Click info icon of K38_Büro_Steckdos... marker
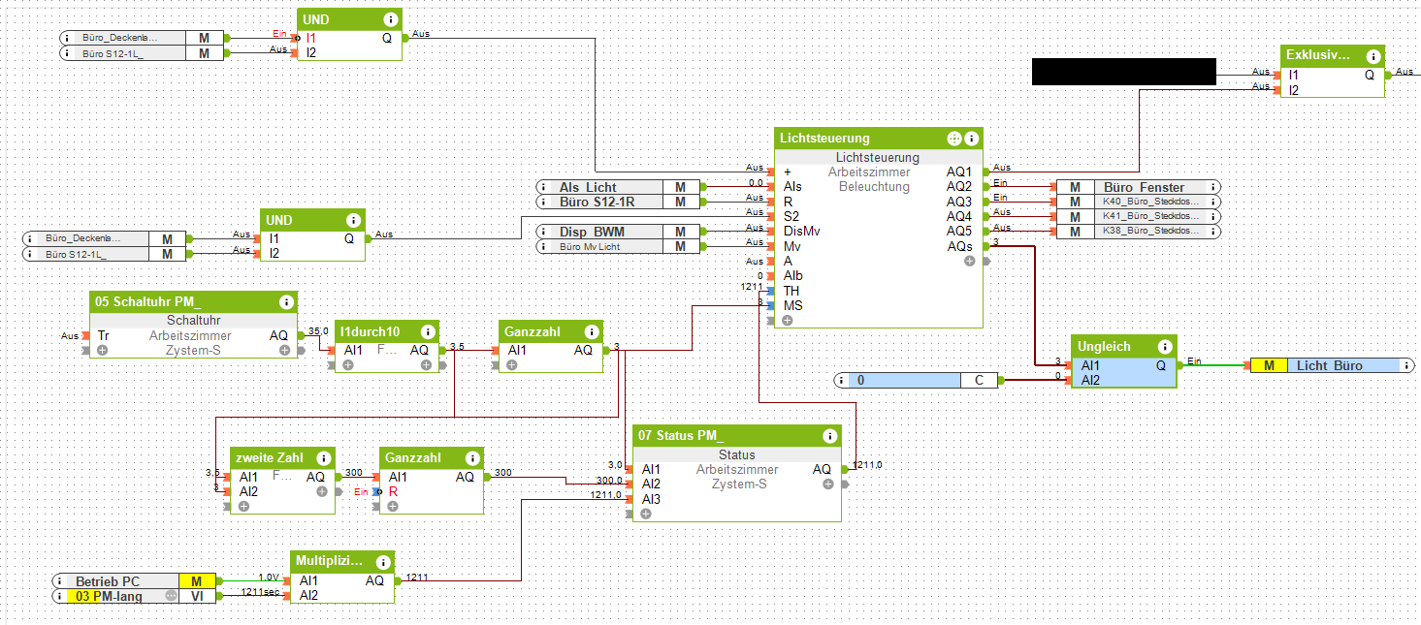This screenshot has height=625, width=1421. coord(1214,232)
